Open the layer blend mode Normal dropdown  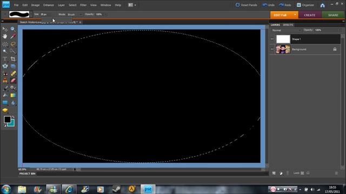(286, 30)
